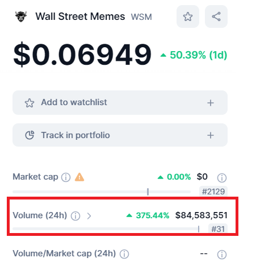The image size is (256, 266).
Task: Click the #31 volume rank badge
Action: [x=218, y=228]
